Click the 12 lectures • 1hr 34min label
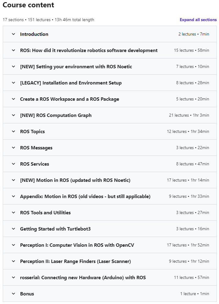 (x=188, y=131)
